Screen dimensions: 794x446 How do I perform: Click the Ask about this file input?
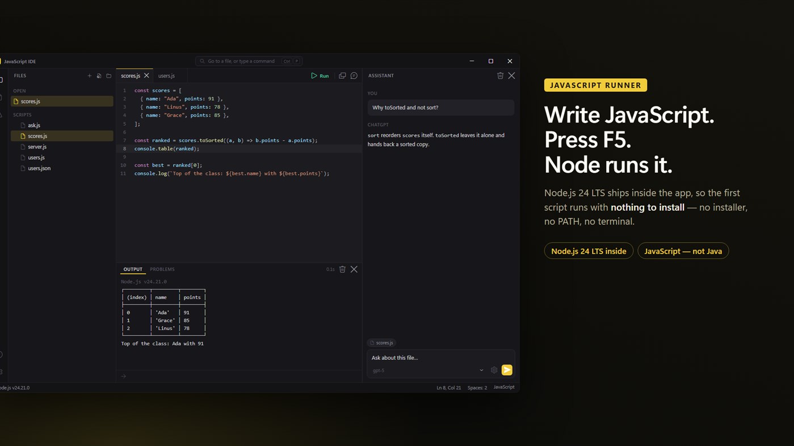tap(440, 358)
